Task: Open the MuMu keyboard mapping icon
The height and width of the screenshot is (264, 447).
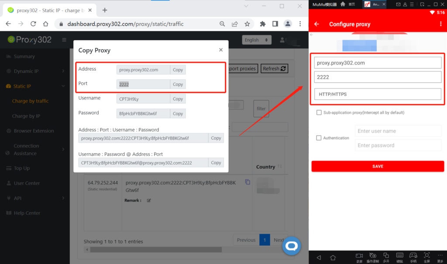Action: (400, 257)
